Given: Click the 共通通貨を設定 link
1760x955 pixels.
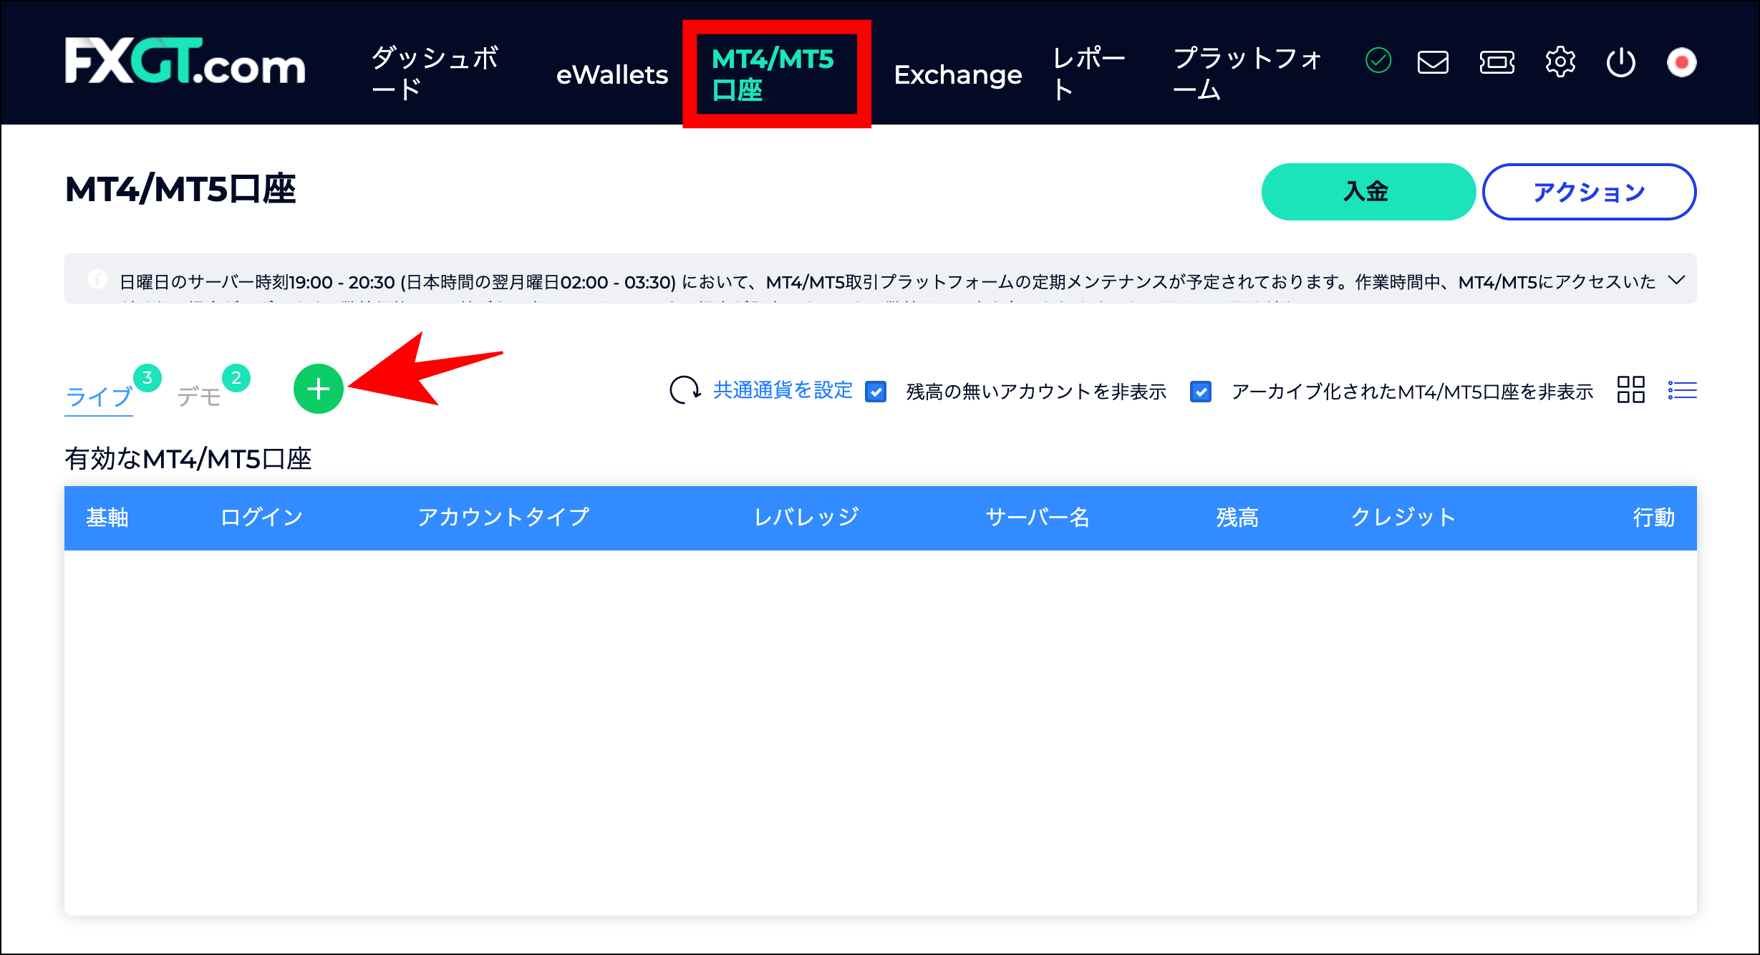Looking at the screenshot, I should click(x=782, y=391).
